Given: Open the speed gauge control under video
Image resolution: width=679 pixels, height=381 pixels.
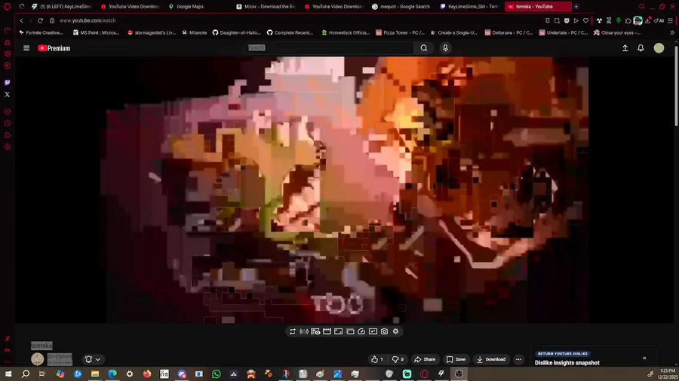Looking at the screenshot, I should point(361,331).
